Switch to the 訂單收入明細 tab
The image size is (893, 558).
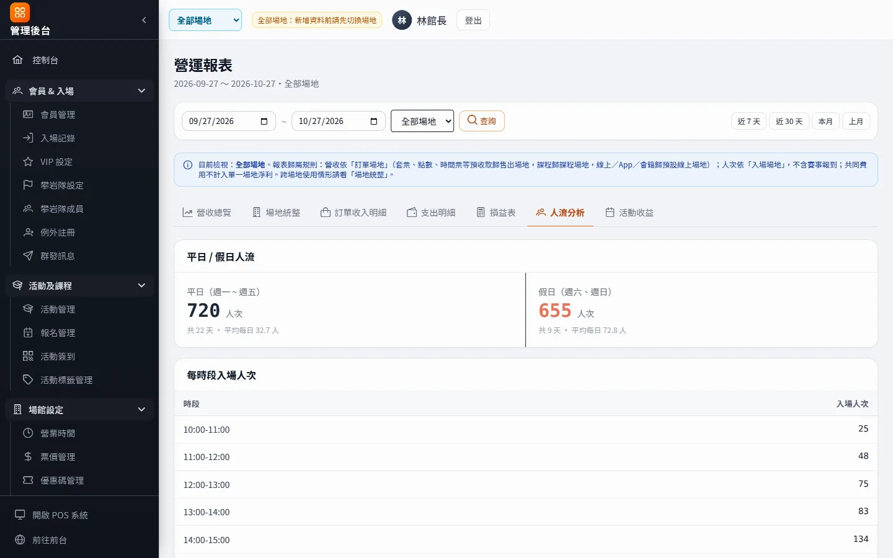coord(353,213)
